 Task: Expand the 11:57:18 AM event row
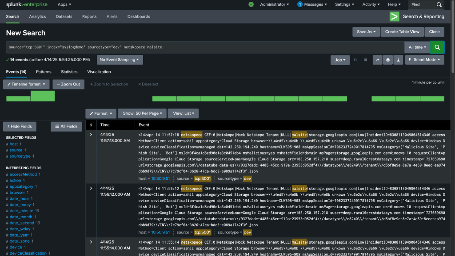point(91,135)
